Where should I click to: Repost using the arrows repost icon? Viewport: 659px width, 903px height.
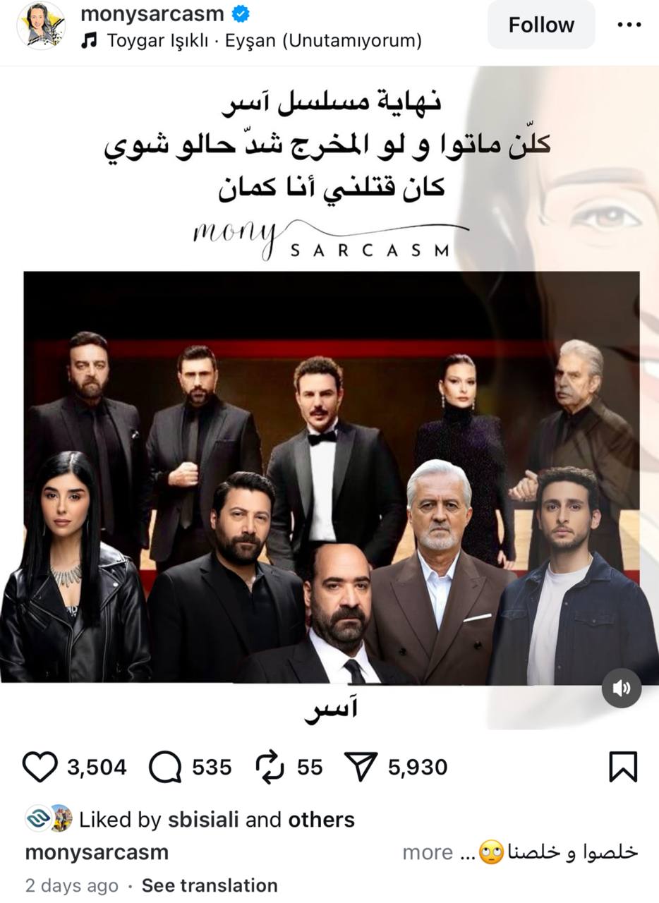coord(270,767)
